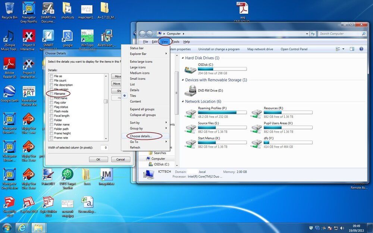Select the EYFS Target Tracker icon
This screenshot has height=233, width=373.
click(x=68, y=179)
